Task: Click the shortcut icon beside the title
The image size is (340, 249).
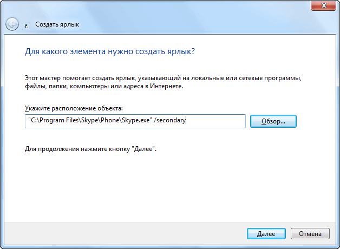Action: (x=27, y=24)
